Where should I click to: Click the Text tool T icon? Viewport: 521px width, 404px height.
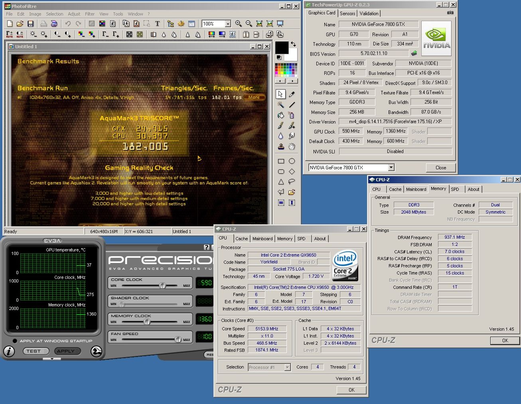pos(157,24)
